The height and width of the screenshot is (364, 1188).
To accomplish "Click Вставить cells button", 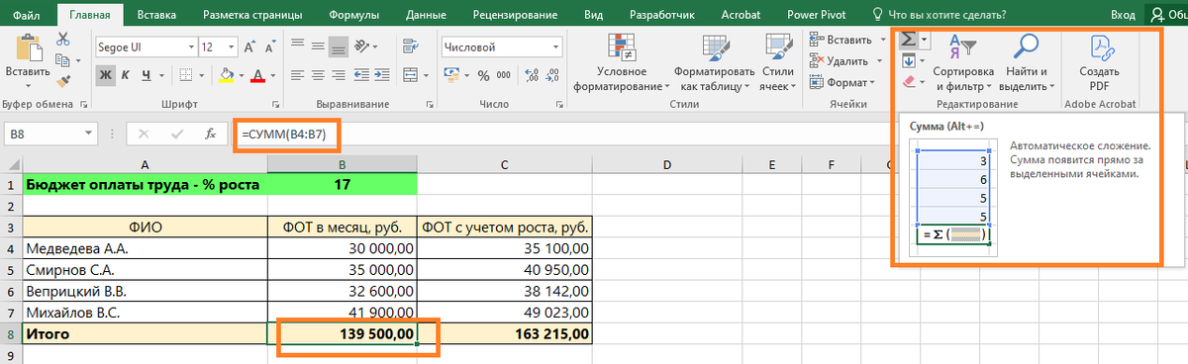I will [x=847, y=40].
